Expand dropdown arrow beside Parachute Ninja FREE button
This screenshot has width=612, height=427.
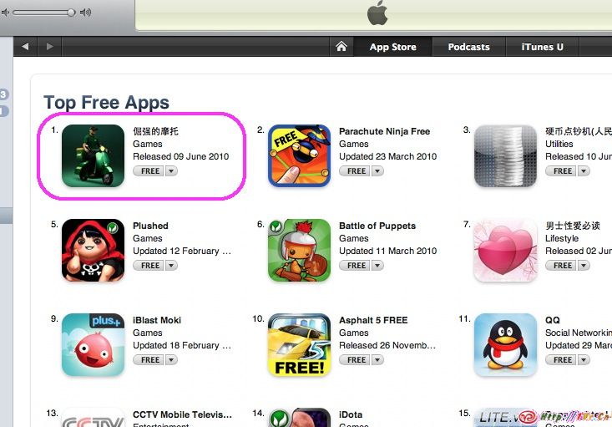pyautogui.click(x=377, y=170)
